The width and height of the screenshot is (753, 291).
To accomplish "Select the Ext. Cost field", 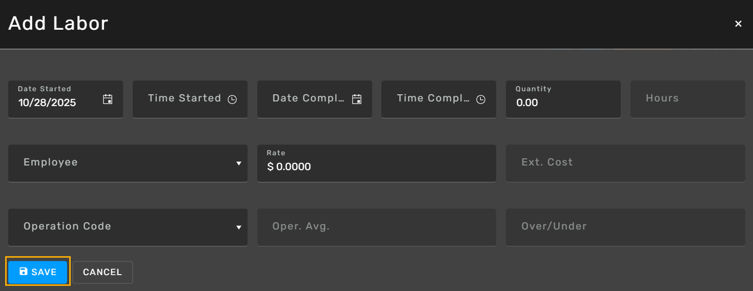I will [x=625, y=163].
